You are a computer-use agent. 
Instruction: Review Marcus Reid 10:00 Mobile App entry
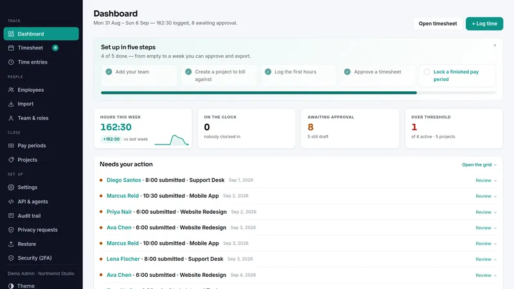pyautogui.click(x=486, y=243)
